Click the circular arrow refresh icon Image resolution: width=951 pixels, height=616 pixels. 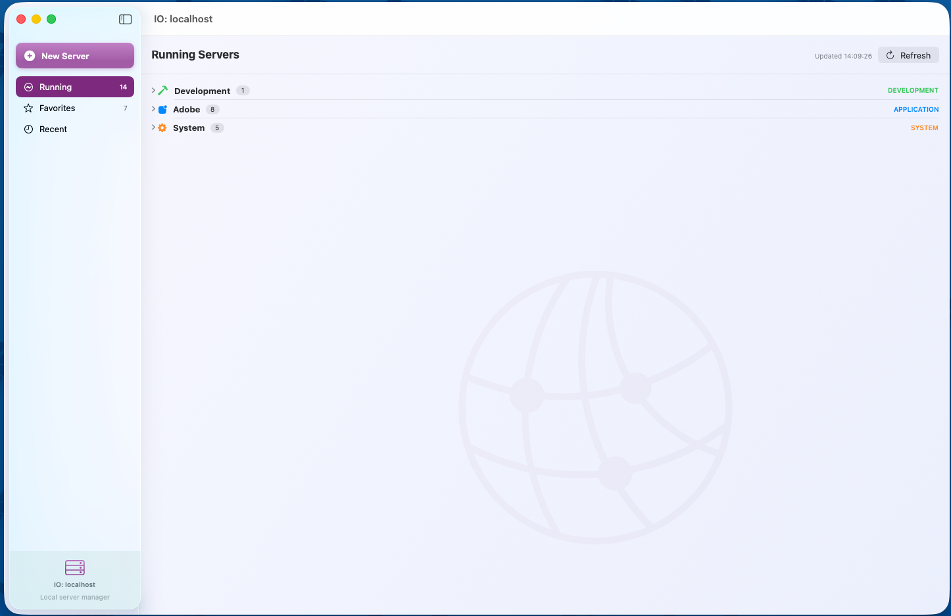point(890,55)
